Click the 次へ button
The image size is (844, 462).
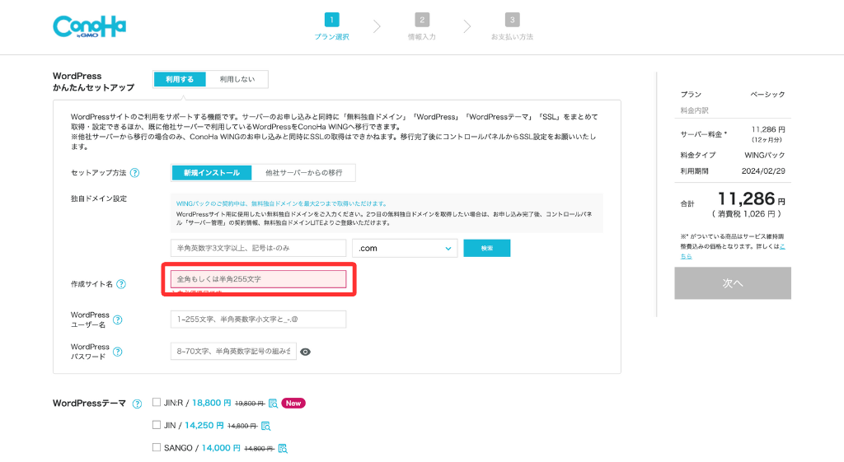(x=732, y=283)
